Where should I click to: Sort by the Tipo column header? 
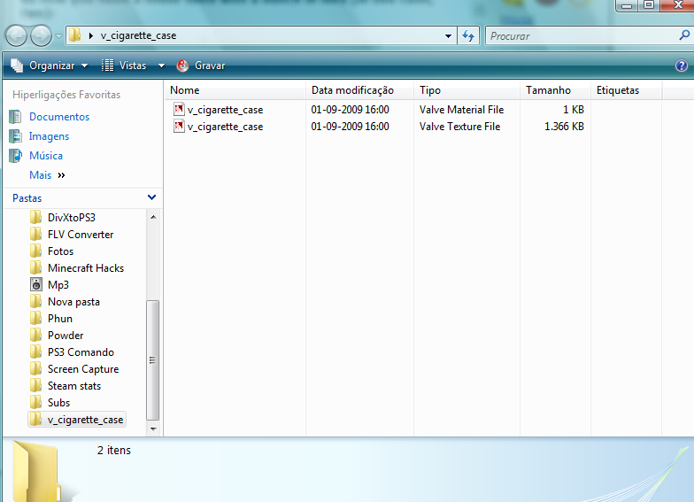(467, 90)
